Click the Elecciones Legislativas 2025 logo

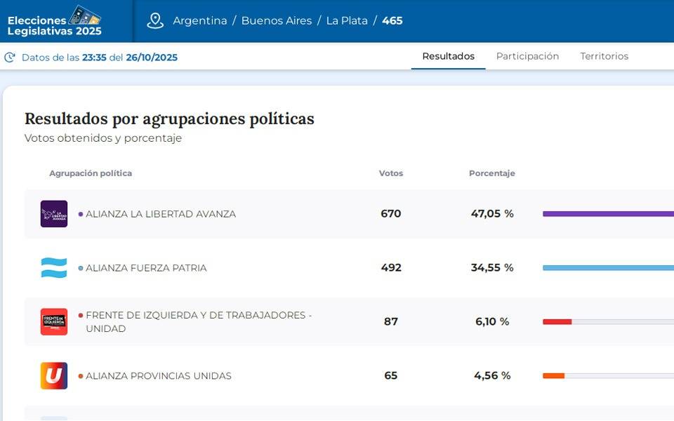pos(55,21)
